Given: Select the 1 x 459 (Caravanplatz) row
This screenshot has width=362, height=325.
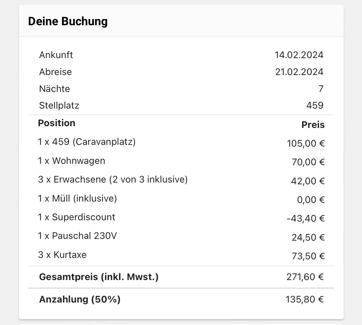Looking at the screenshot, I should point(181,142).
